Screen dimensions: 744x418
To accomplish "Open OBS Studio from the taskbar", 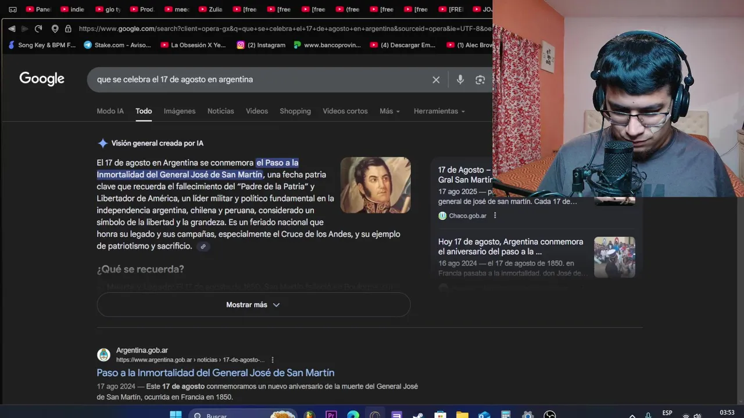I will [549, 415].
